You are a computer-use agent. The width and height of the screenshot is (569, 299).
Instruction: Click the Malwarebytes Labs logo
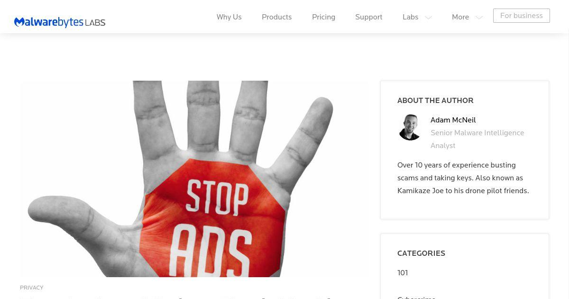(x=60, y=22)
